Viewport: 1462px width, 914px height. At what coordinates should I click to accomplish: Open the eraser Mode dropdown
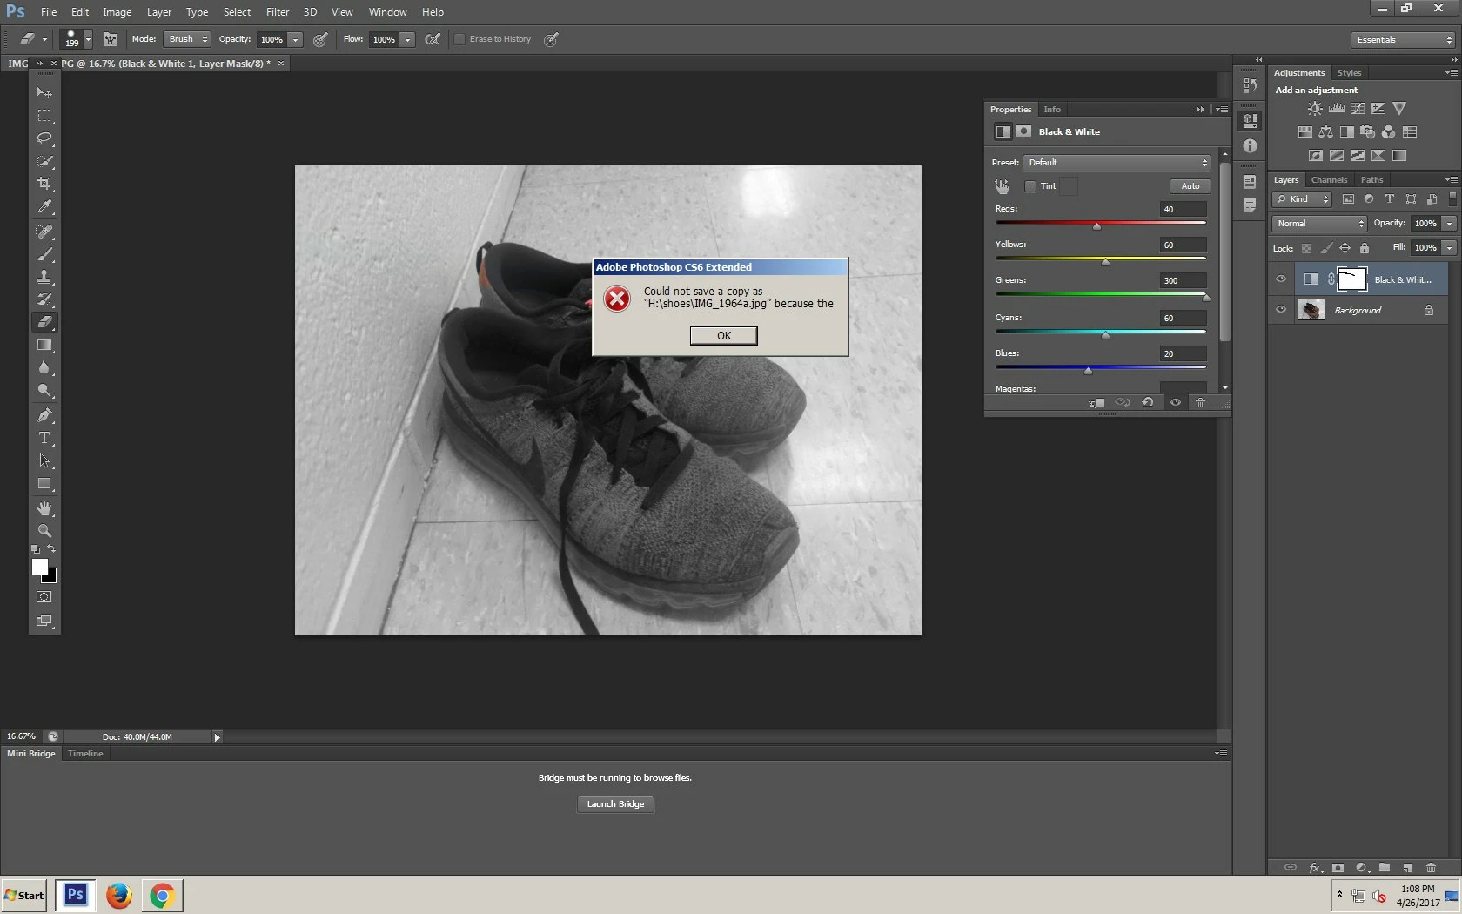coord(187,39)
